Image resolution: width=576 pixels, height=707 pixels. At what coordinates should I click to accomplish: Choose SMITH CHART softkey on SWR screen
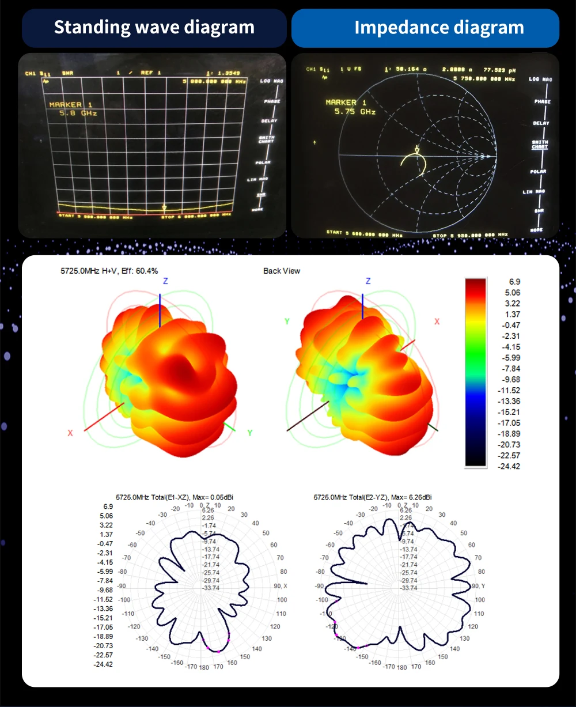[x=267, y=140]
